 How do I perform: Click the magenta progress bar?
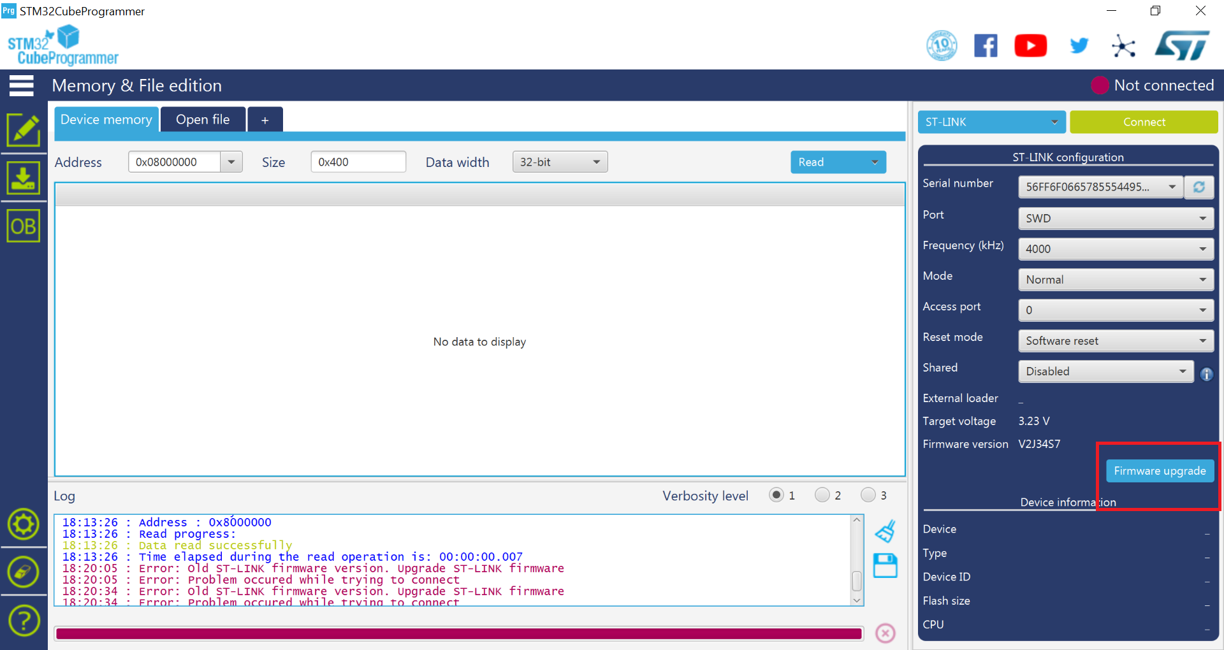(458, 633)
